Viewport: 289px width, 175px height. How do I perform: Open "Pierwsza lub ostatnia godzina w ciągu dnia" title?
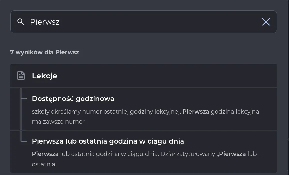tap(108, 141)
